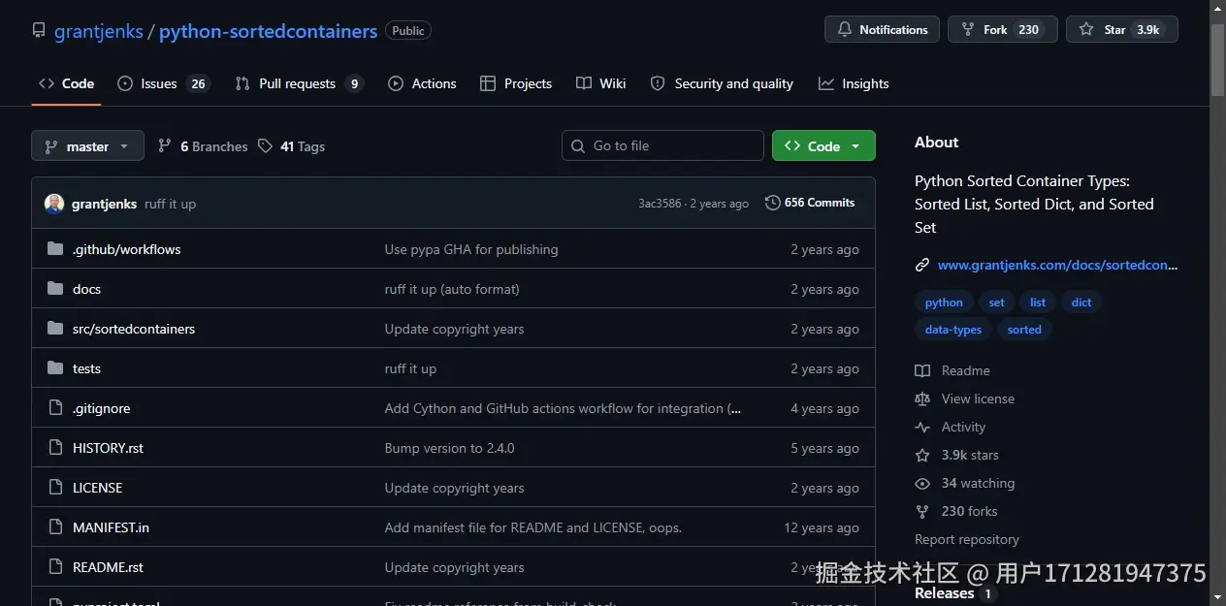The image size is (1226, 606).
Task: Open the MANIFEST.in file
Action: (111, 527)
